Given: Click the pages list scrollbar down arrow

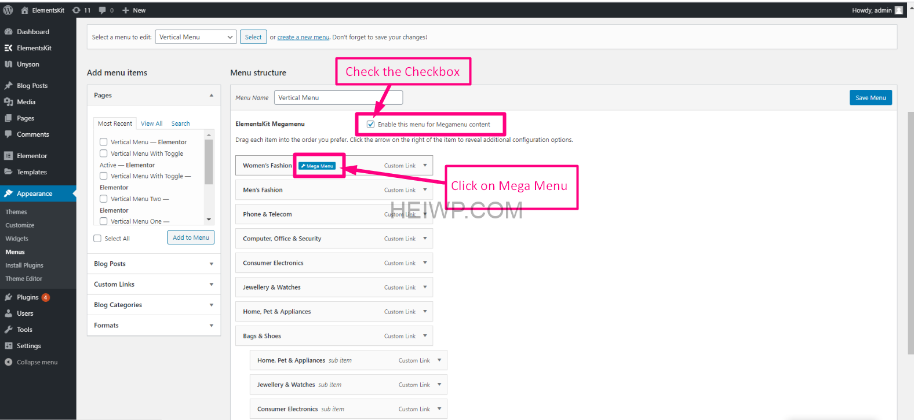Looking at the screenshot, I should [209, 220].
